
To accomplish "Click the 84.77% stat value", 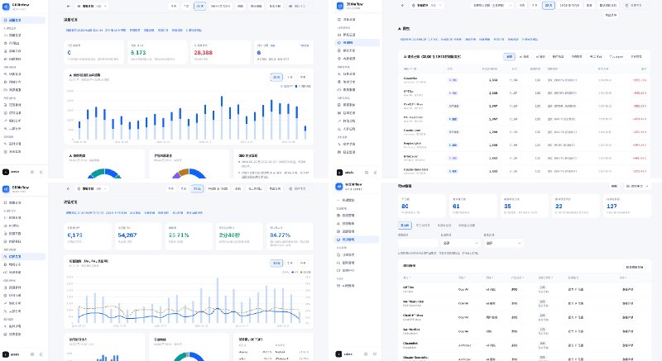I will [x=280, y=235].
